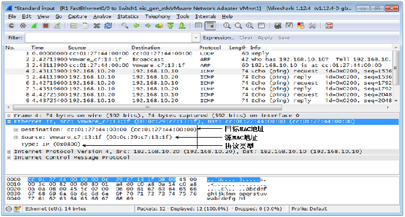
Task: Stop the running capture
Action: tap(46, 25)
